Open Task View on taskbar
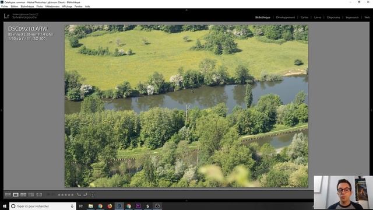The height and width of the screenshot is (210, 373). (x=81, y=206)
